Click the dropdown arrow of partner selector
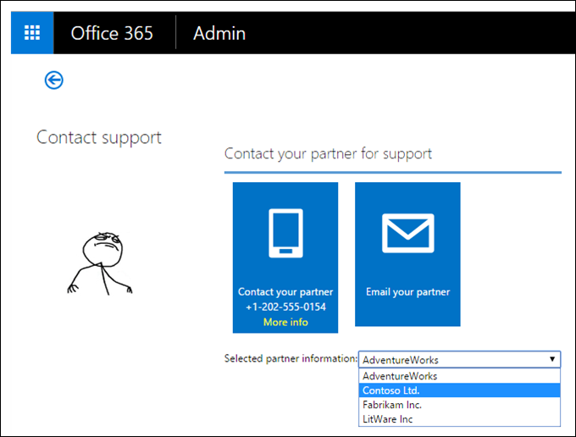Image resolution: width=576 pixels, height=437 pixels. point(552,359)
